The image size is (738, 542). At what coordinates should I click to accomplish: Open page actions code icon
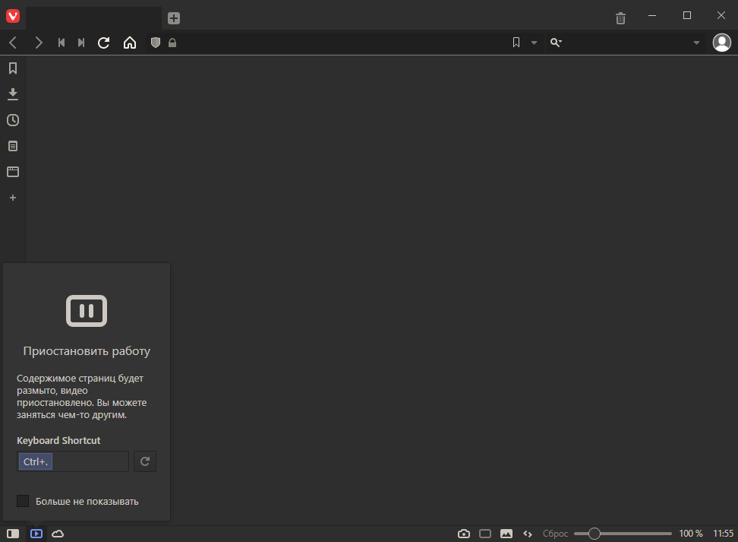click(528, 534)
